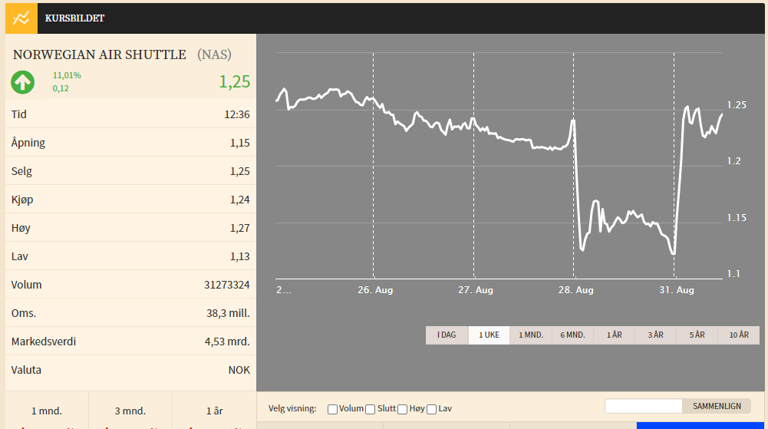Screen dimensions: 768x429
Task: Open the 10 ÅR chart range
Action: (739, 335)
